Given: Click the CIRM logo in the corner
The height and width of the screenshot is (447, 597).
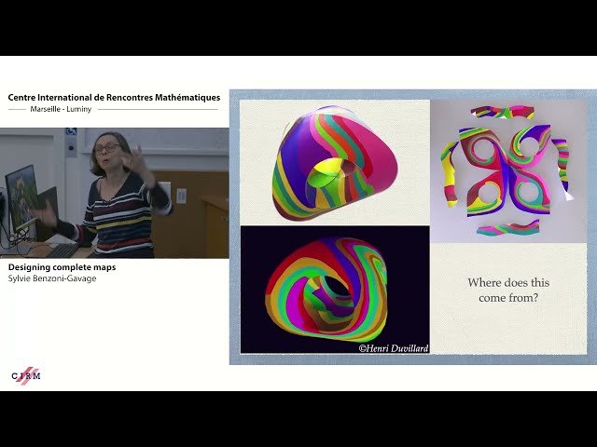Looking at the screenshot, I should pos(25,375).
